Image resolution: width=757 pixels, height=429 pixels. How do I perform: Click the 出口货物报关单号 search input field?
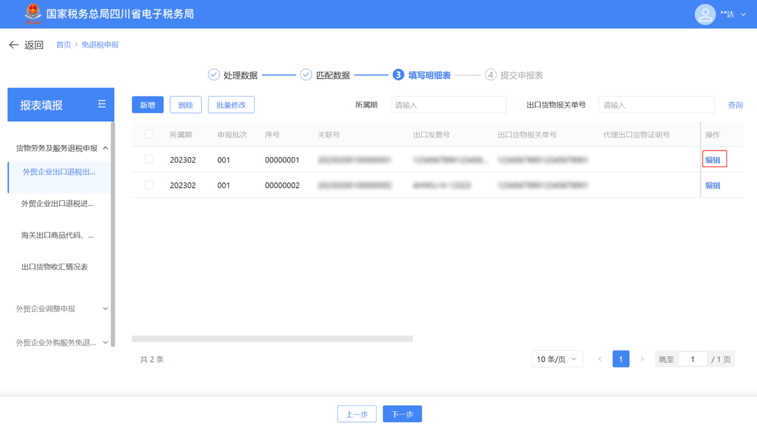click(656, 105)
